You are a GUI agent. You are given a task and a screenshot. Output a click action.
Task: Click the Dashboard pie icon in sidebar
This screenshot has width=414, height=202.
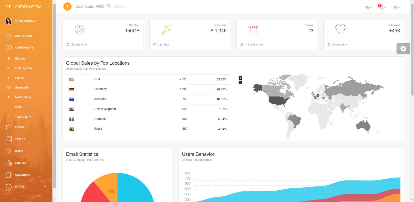tap(9, 36)
